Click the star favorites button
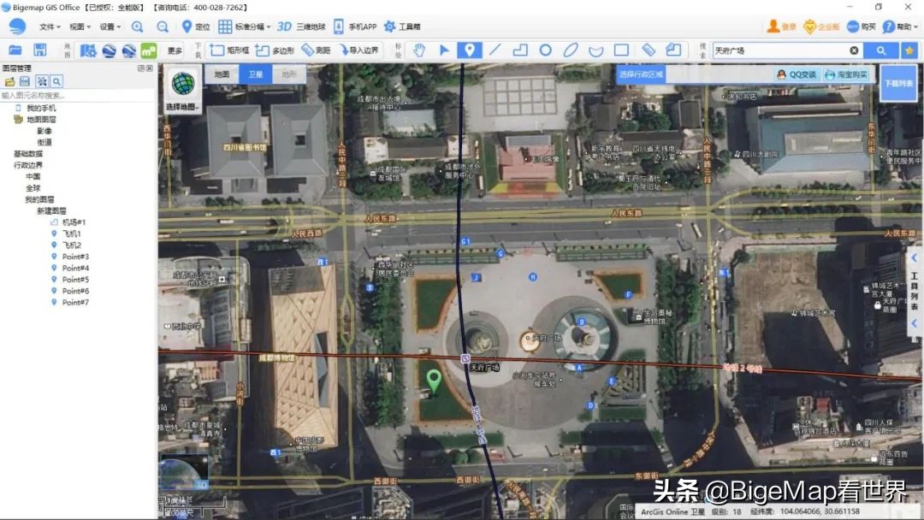This screenshot has width=924, height=520. [909, 50]
